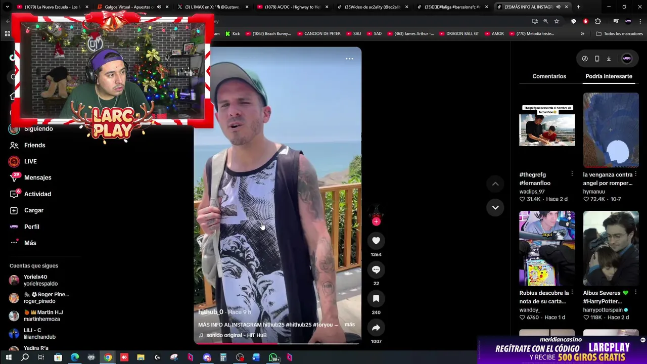Open the Albus Severus Harry Potter thumbnail
647x364 pixels.
click(x=611, y=248)
